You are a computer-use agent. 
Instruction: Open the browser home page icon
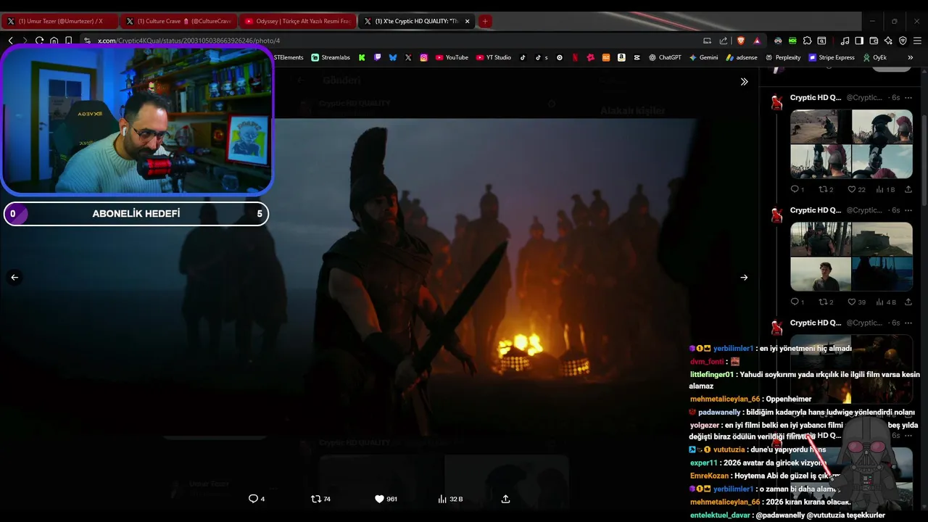click(54, 41)
